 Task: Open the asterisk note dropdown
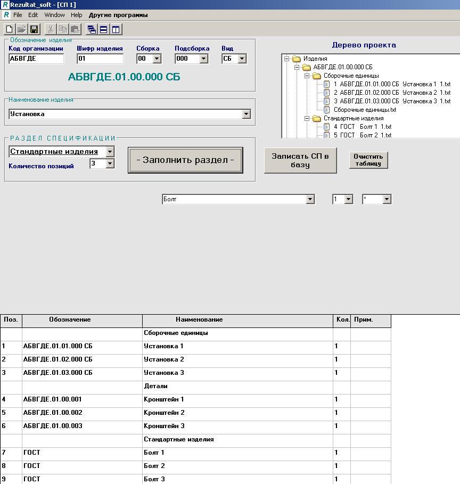click(387, 199)
